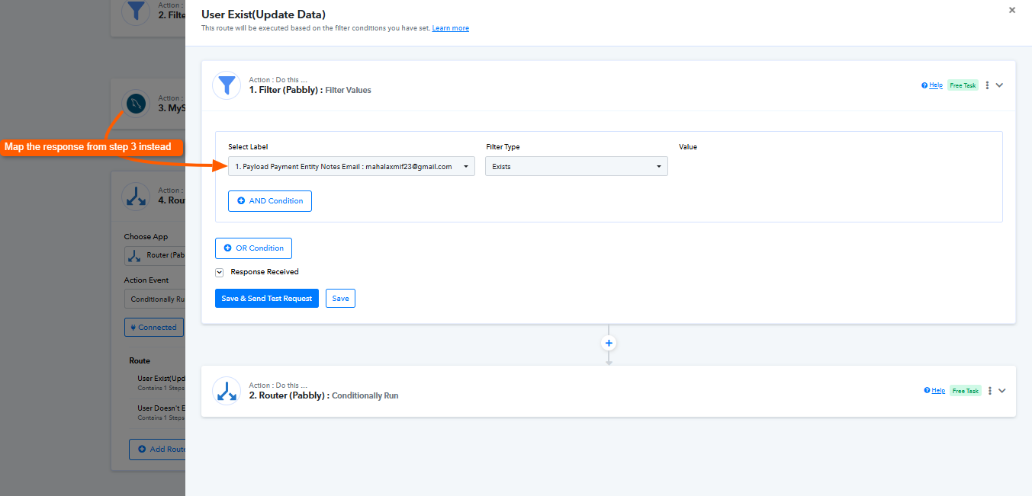
Task: Add an OR Condition
Action: (x=253, y=248)
